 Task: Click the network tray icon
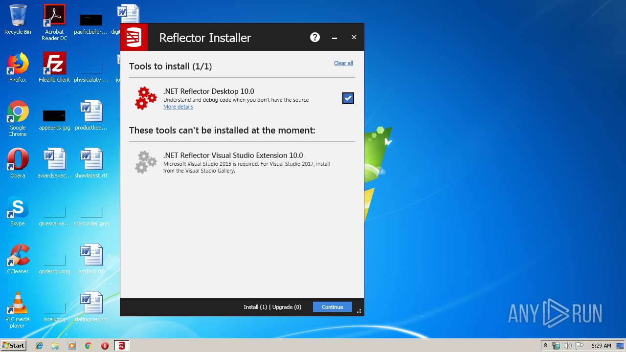click(556, 346)
